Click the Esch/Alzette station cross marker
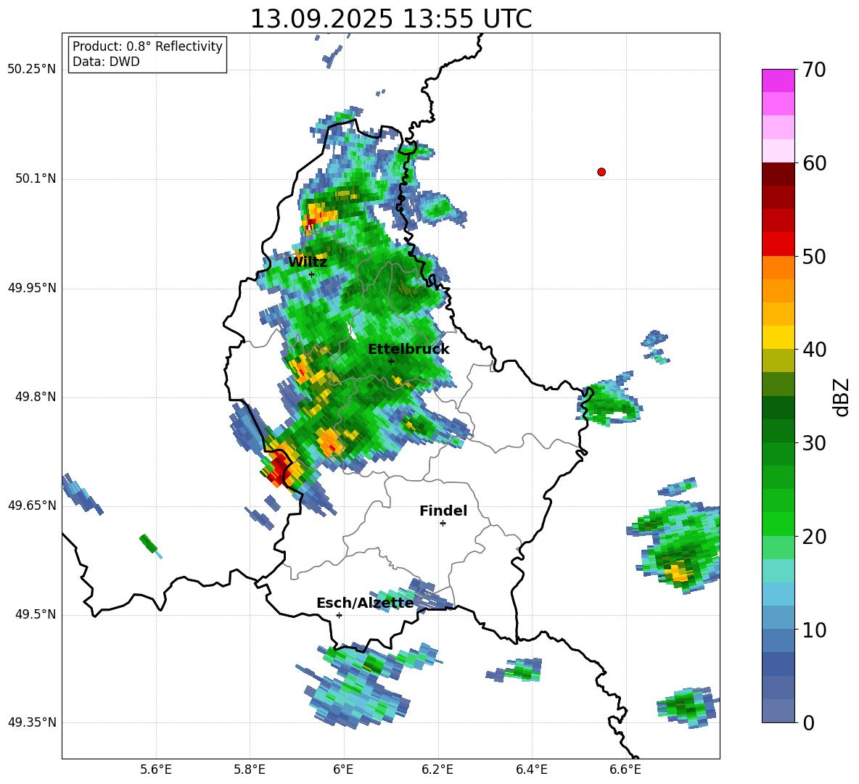Viewport: 859px width, 784px height. 339,615
